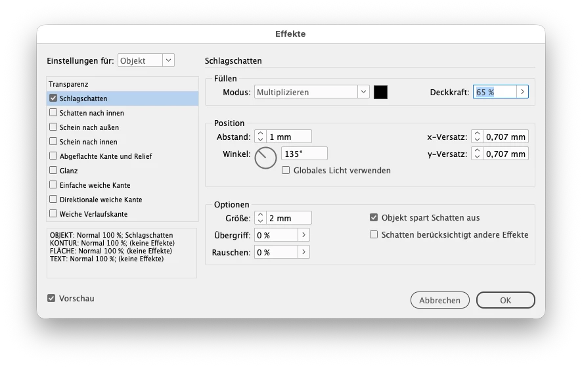582x367 pixels.
Task: Toggle the Schlagschatten effect checkbox
Action: (53, 98)
